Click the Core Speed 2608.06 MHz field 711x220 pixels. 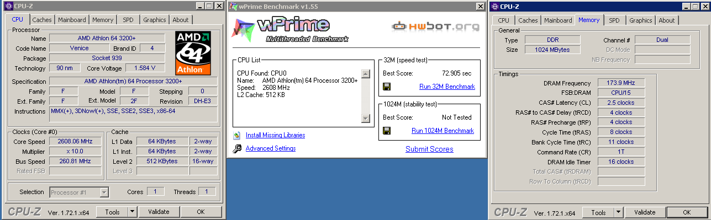(75, 141)
